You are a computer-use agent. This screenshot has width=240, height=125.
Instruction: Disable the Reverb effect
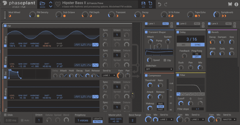[209, 32]
